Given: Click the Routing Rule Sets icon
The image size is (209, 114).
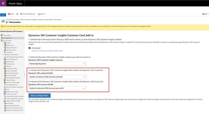Looking at the screenshot, I should [5, 85].
